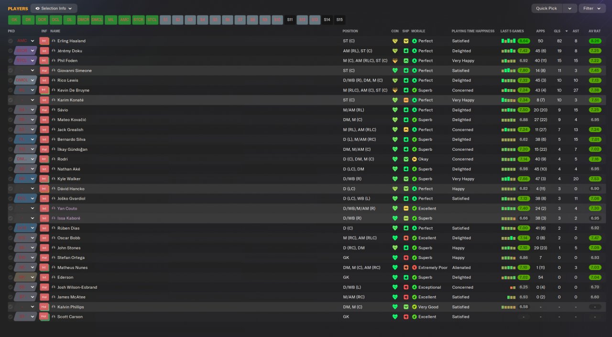Toggle the selection circle for Giovanni Simeone

coord(11,70)
